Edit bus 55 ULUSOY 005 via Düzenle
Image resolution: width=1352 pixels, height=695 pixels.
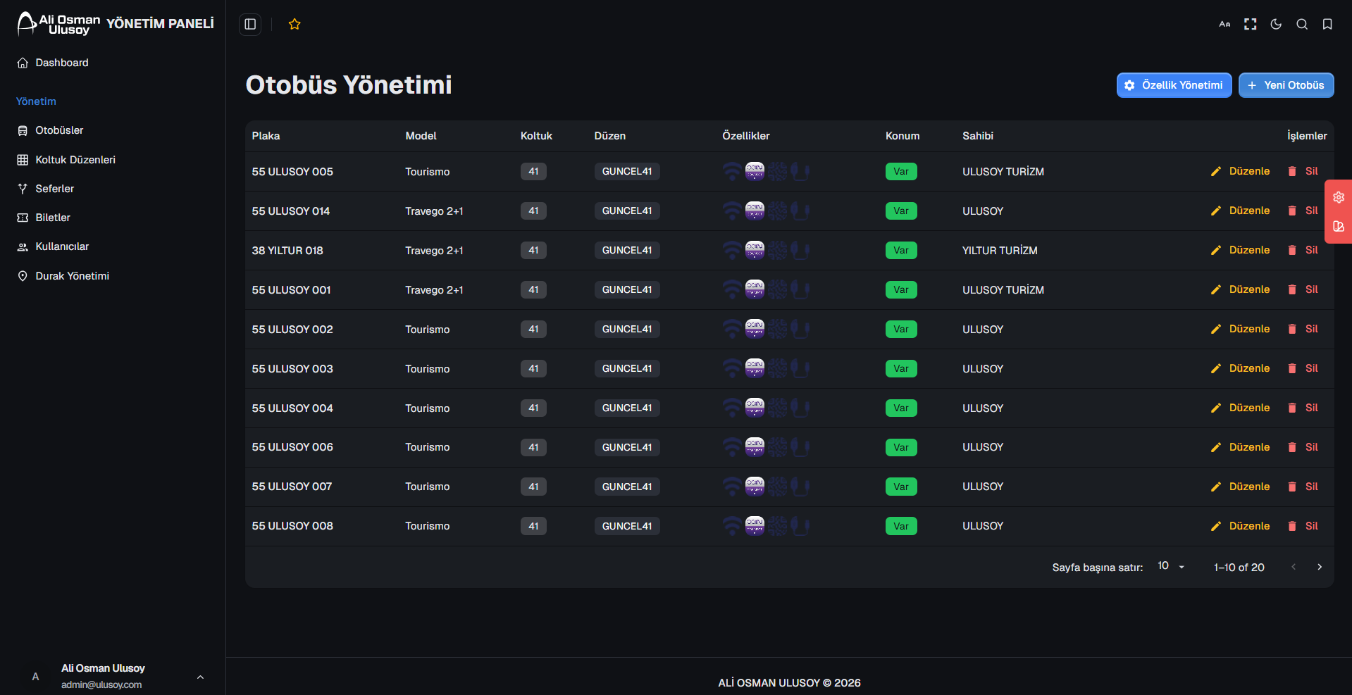(1240, 171)
